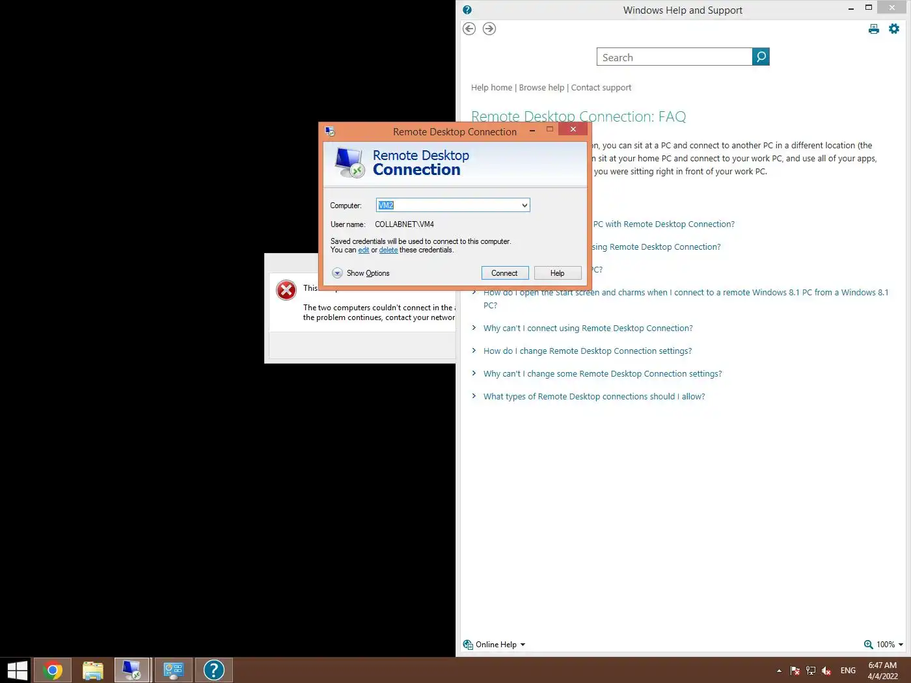Click the network tray icon
Image resolution: width=911 pixels, height=683 pixels.
point(811,671)
